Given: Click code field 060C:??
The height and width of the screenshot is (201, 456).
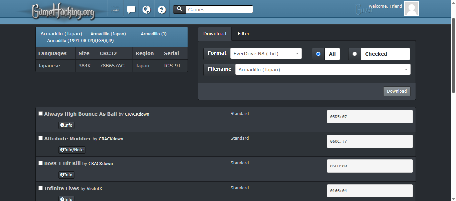Looking at the screenshot, I should point(370,141).
